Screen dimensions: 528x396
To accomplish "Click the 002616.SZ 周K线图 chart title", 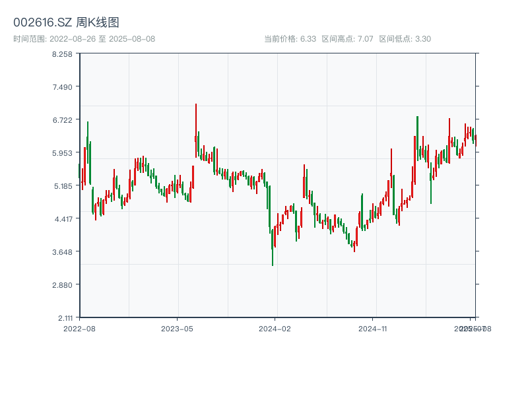I will tap(66, 23).
